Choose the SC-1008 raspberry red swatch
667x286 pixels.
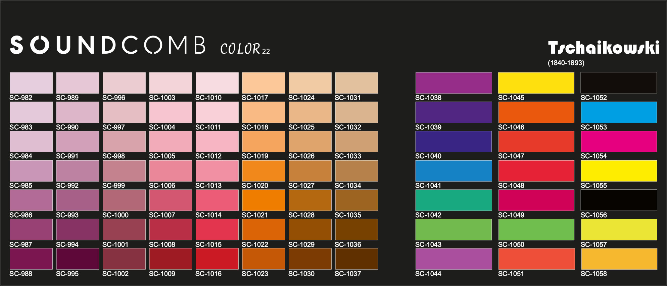coord(171,230)
